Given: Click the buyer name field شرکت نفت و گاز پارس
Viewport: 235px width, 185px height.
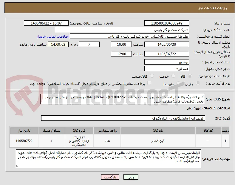Looking at the screenshot, I should (x=122, y=30).
